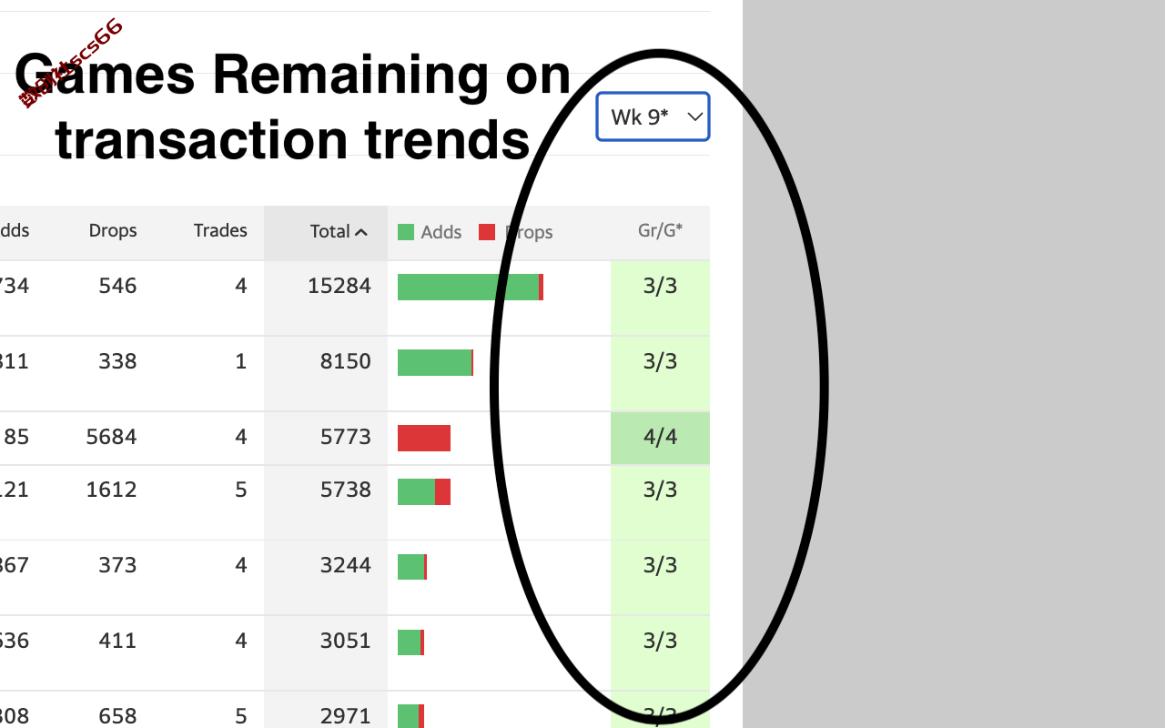The height and width of the screenshot is (728, 1165).
Task: Click the drops value 5684
Action: (x=111, y=437)
